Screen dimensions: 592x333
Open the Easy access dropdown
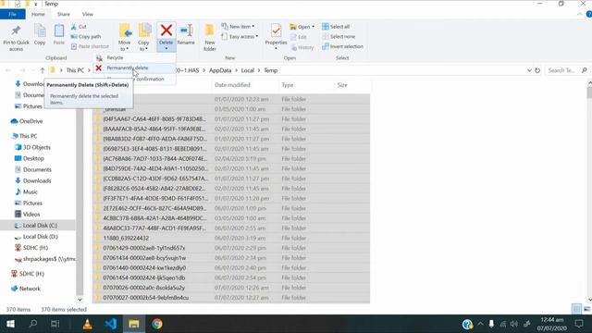[240, 37]
